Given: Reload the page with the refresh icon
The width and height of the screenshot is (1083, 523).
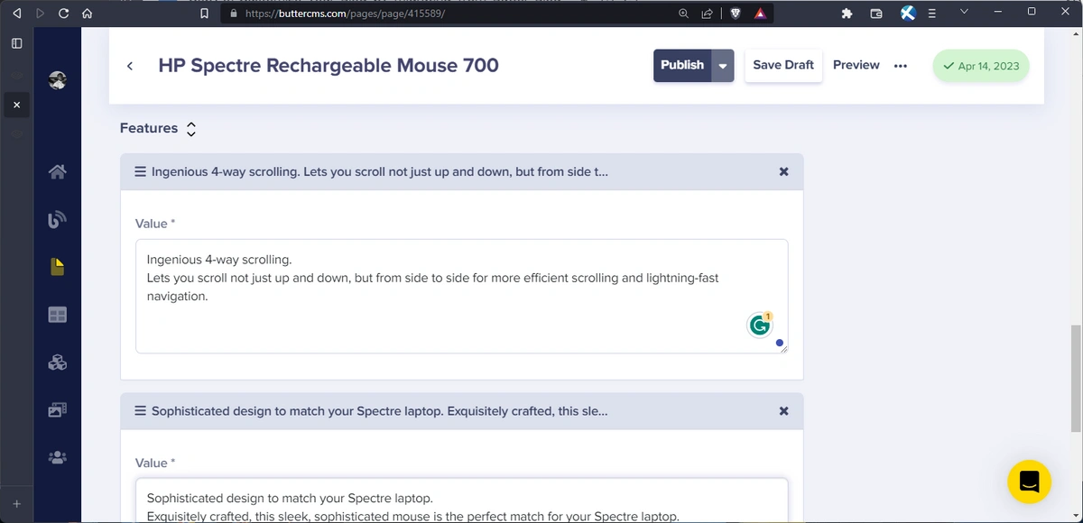Looking at the screenshot, I should tap(63, 14).
